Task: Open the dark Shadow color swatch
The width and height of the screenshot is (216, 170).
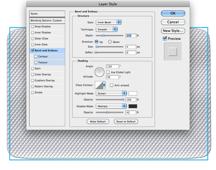Action: click(x=133, y=106)
